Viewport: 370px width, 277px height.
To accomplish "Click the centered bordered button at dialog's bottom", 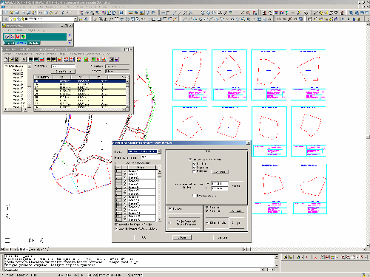I will coord(182,238).
